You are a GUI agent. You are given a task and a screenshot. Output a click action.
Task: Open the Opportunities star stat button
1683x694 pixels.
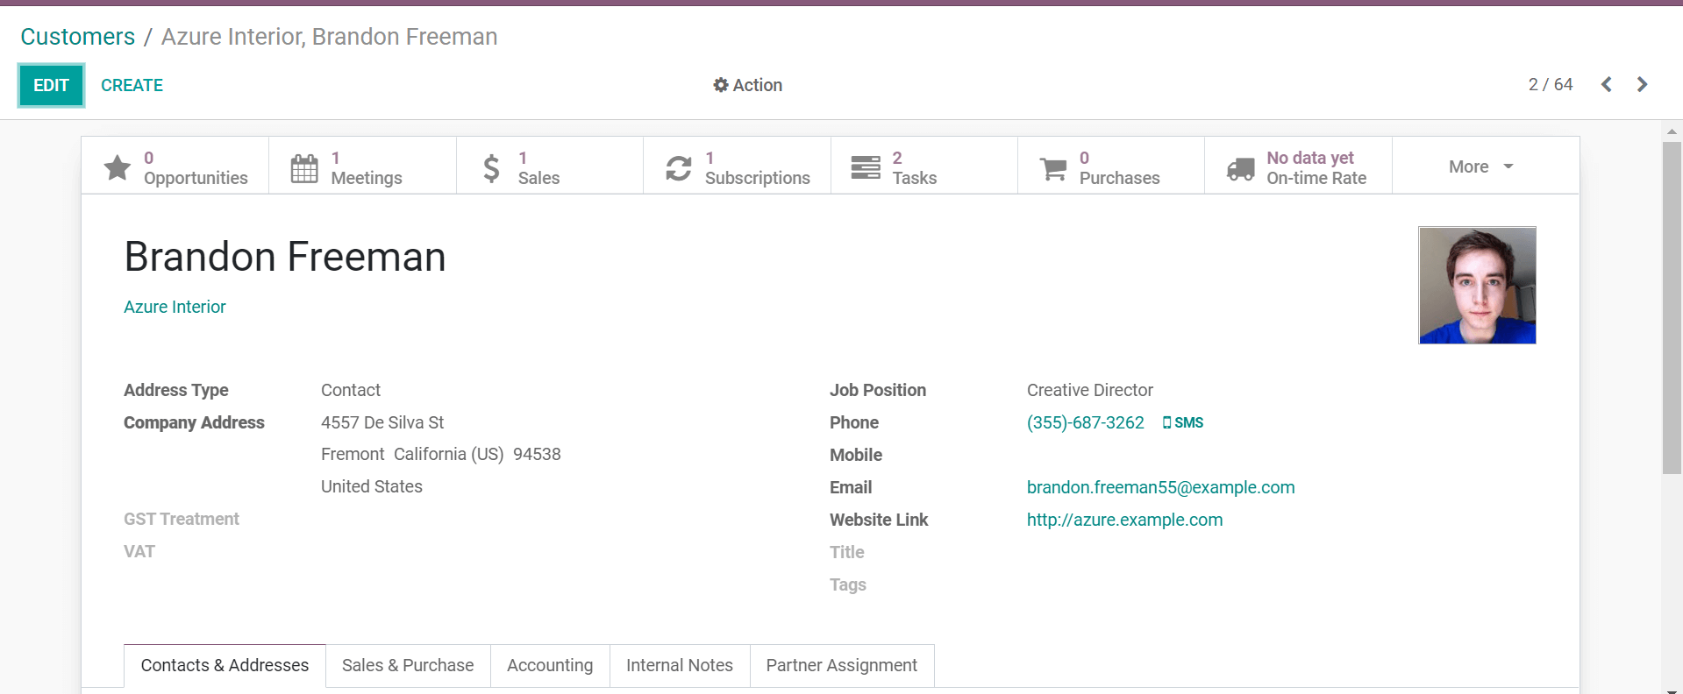click(x=175, y=166)
